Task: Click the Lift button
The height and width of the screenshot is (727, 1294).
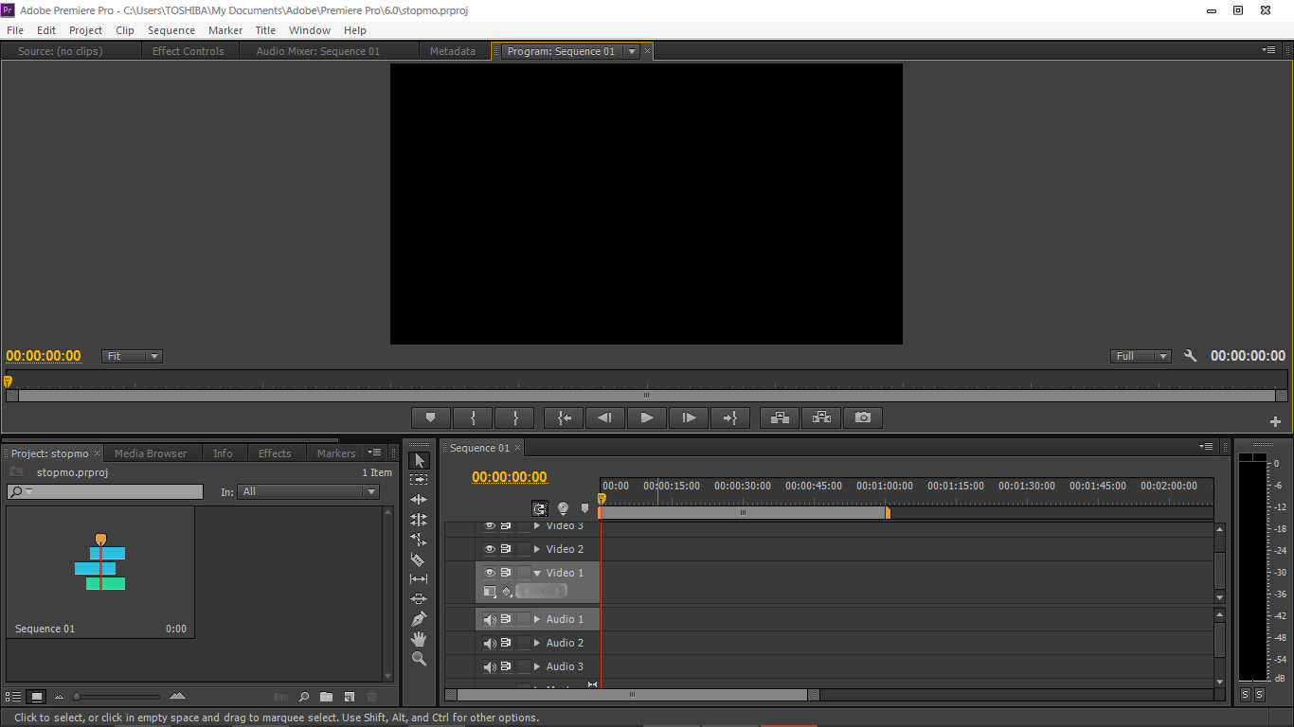Action: pos(780,417)
